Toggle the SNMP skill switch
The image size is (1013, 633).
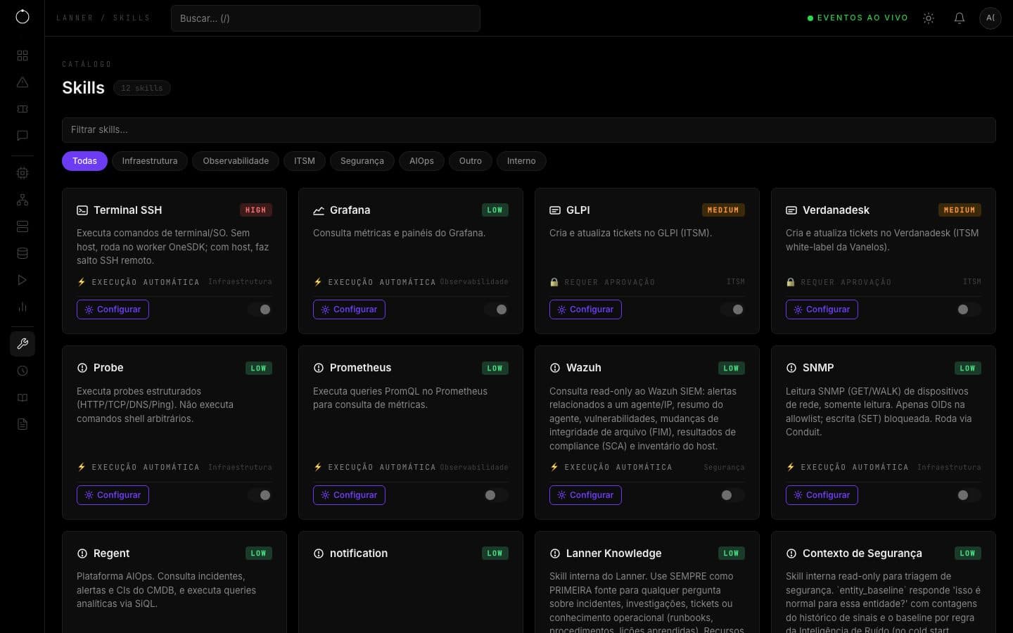969,495
